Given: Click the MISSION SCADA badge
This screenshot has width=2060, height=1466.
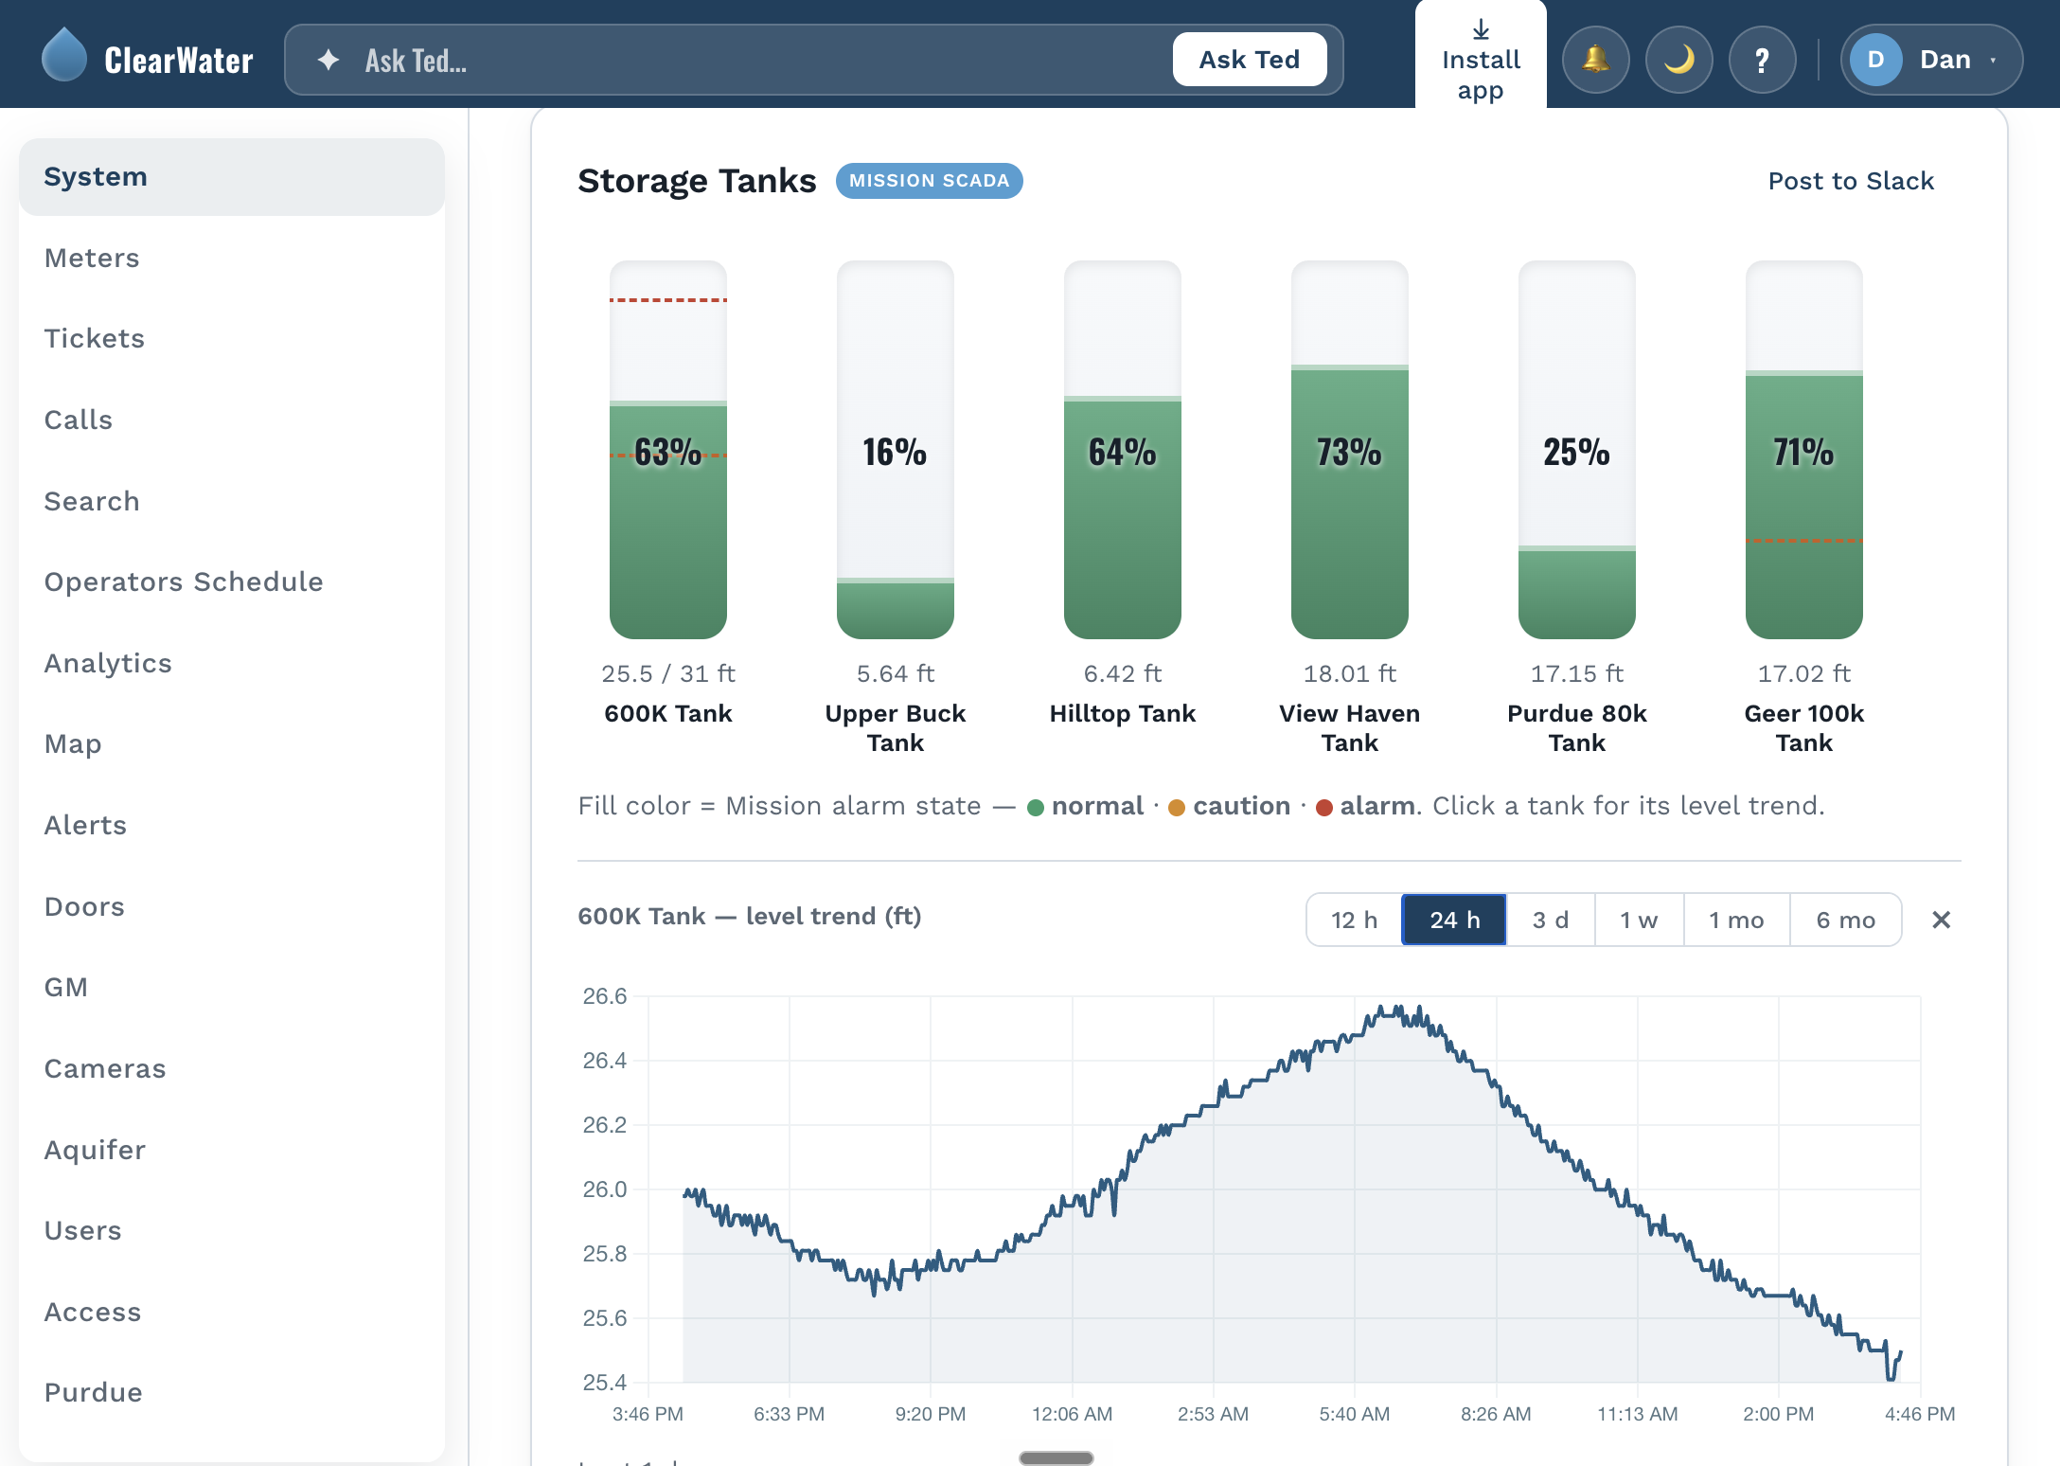Looking at the screenshot, I should [929, 181].
